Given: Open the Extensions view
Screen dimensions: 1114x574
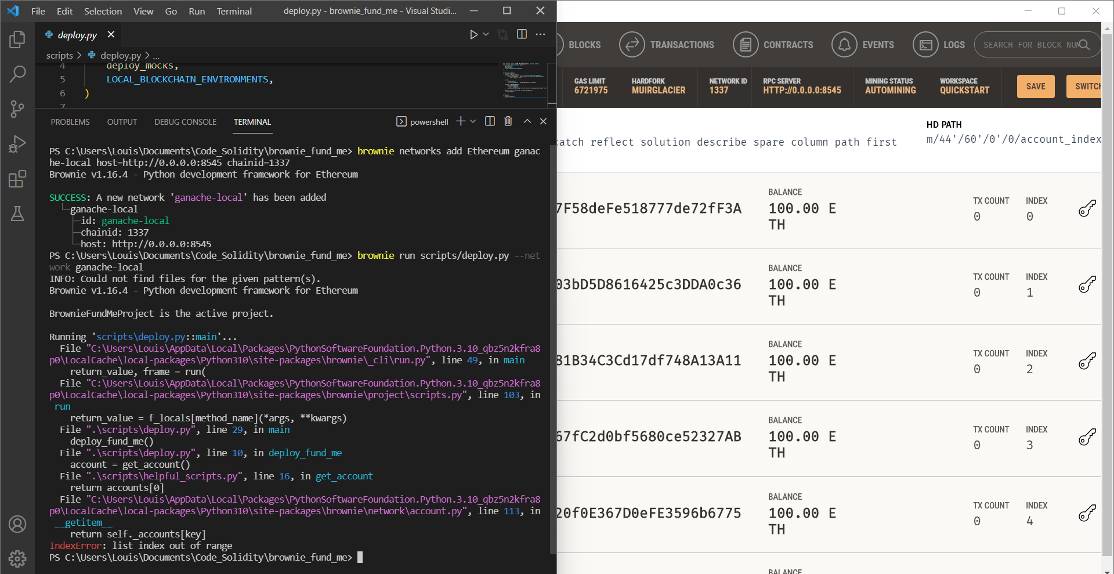Looking at the screenshot, I should (x=17, y=179).
